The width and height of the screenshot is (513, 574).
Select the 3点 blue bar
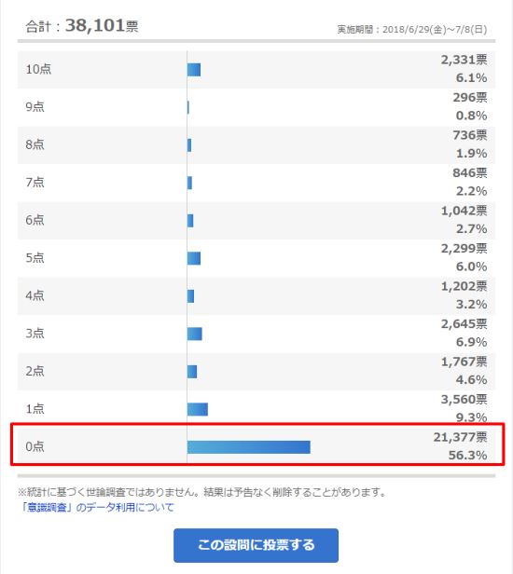pyautogui.click(x=195, y=334)
